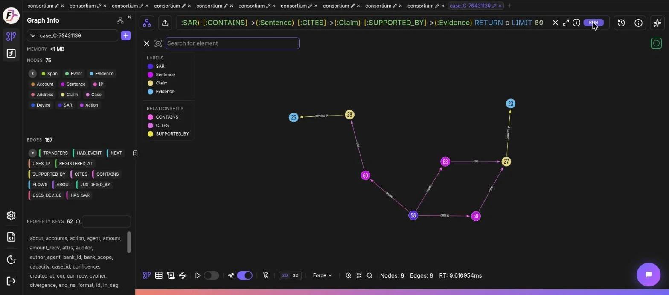Close the element search bar
The width and height of the screenshot is (669, 295).
click(146, 43)
